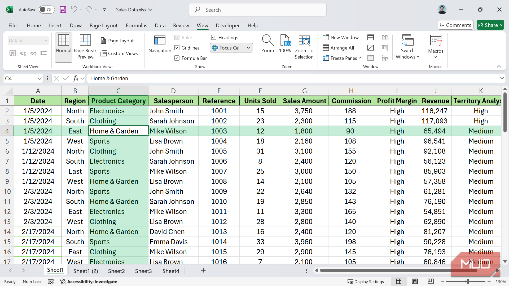
Task: Expand Switch Windows menu
Action: coord(418,57)
